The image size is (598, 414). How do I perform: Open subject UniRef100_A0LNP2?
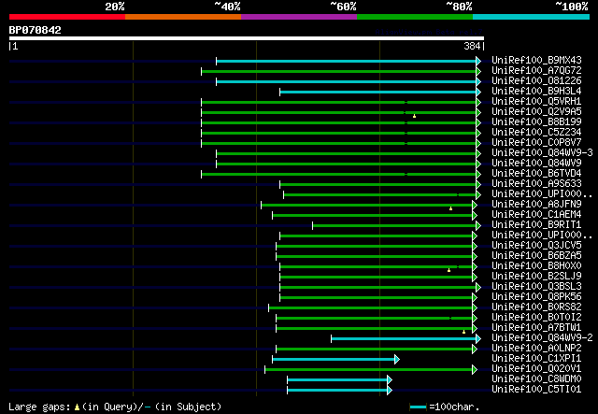click(x=536, y=348)
